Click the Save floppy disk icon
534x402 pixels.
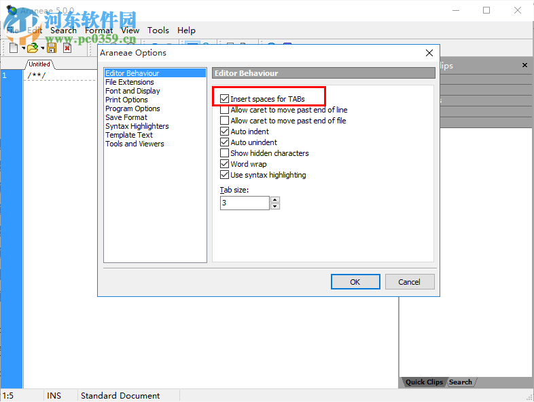[52, 48]
